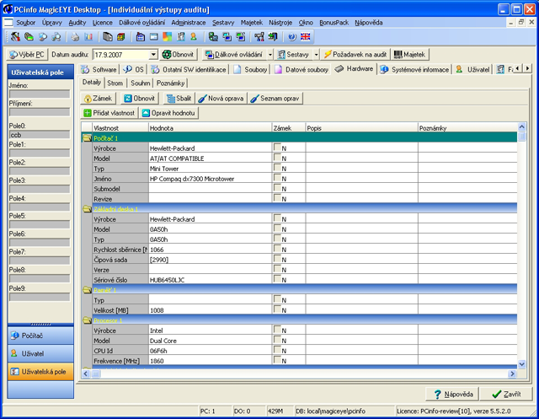
Task: Toggle the Zámek checkbox for Mini Tower row
Action: tap(277, 168)
